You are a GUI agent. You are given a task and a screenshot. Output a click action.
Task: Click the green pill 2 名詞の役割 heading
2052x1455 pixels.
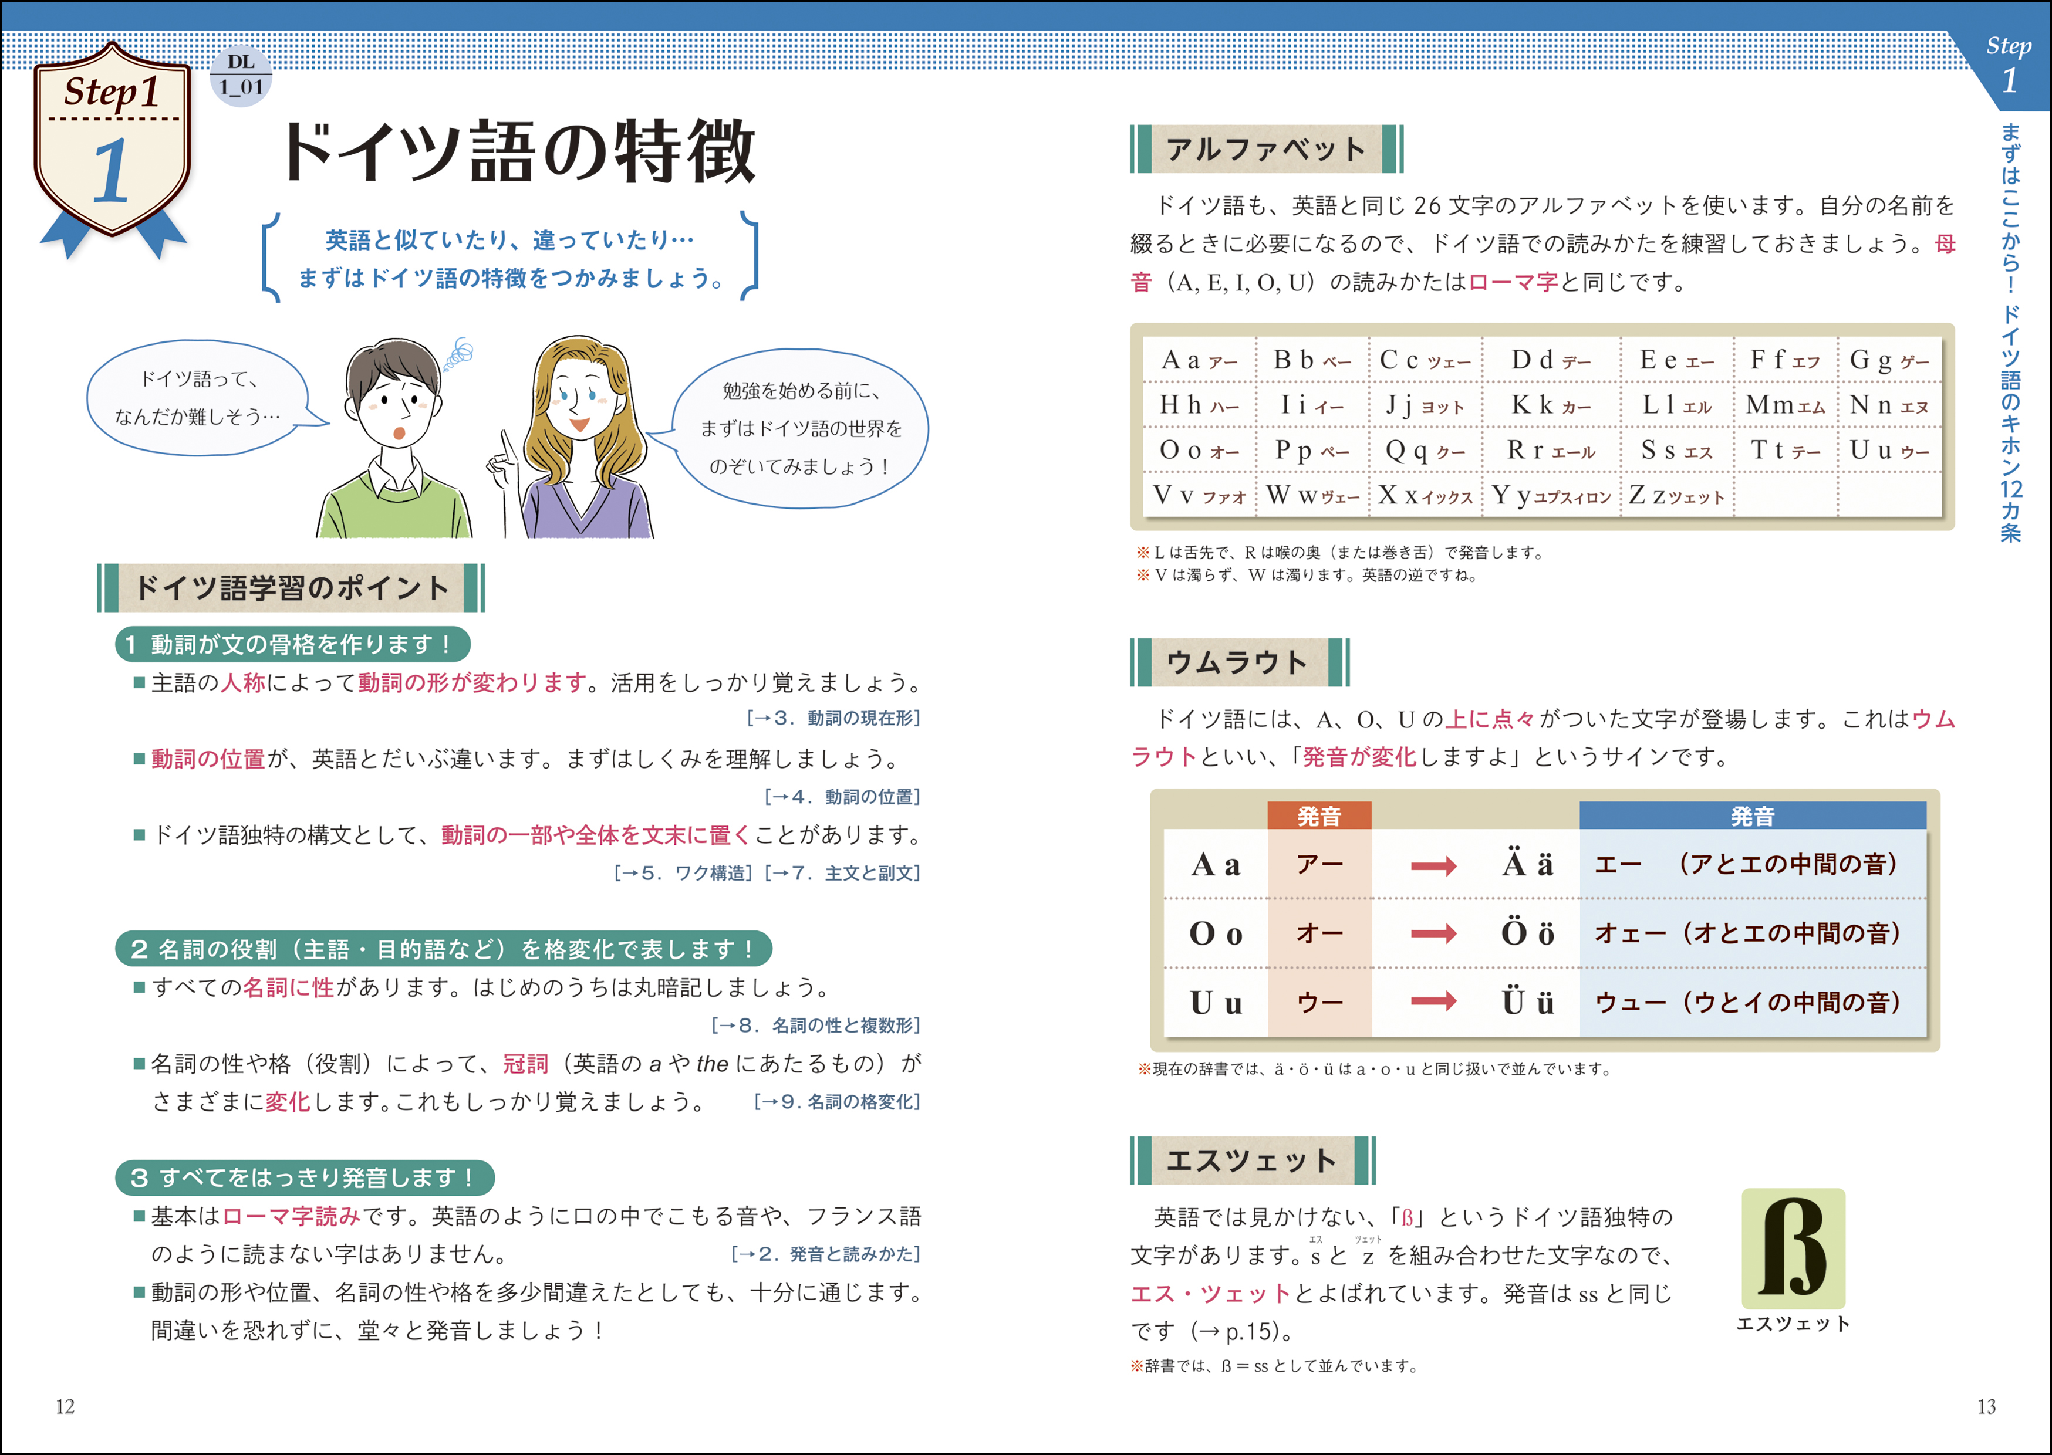point(444,949)
